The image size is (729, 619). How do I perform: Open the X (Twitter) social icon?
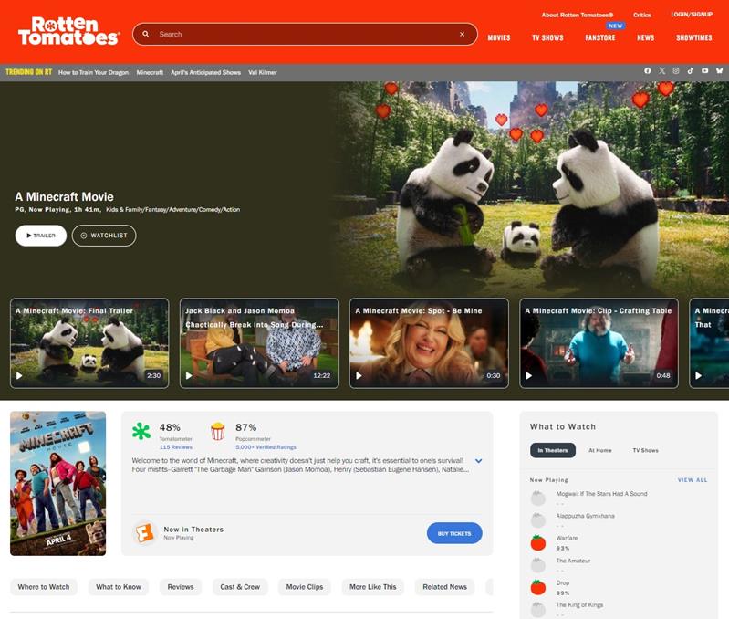(662, 71)
